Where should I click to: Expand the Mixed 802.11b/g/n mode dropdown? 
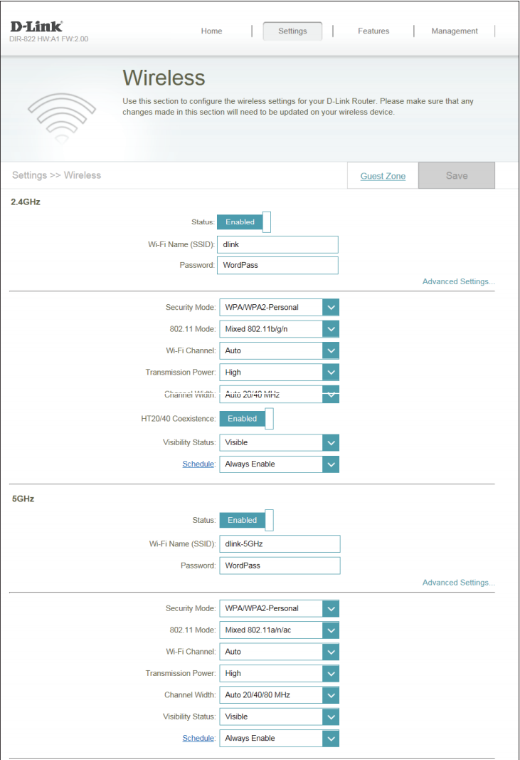(279, 329)
